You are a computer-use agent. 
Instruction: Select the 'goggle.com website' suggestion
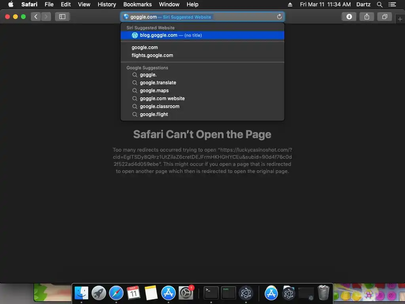[202, 99]
